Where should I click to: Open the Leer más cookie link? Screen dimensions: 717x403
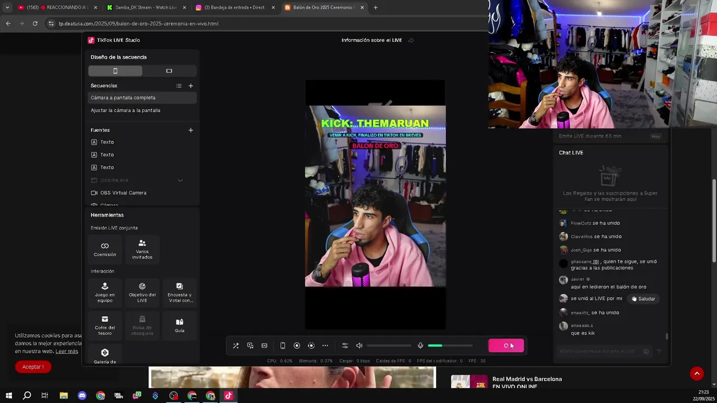coord(67,352)
